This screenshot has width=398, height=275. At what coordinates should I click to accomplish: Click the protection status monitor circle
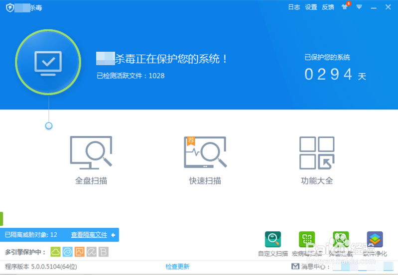click(48, 62)
